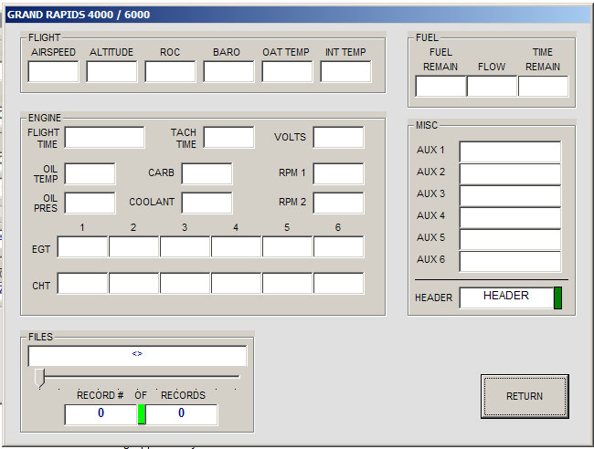Click the EGT cylinder 2 field
594x449 pixels.
[133, 246]
